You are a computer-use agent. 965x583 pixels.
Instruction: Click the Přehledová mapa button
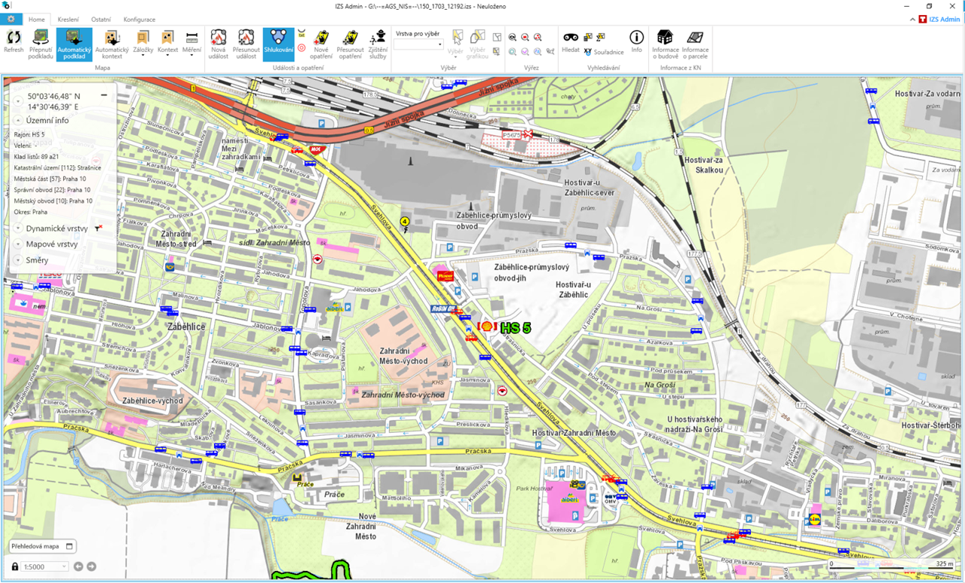[41, 546]
